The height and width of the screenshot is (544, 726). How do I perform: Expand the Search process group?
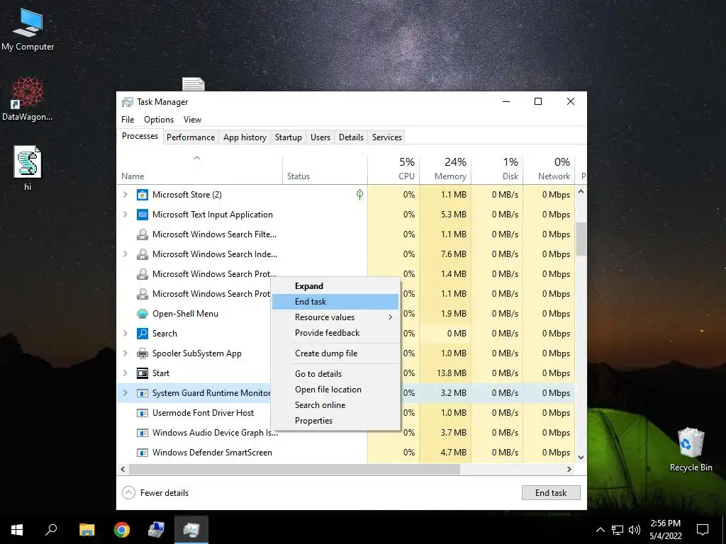tap(125, 334)
